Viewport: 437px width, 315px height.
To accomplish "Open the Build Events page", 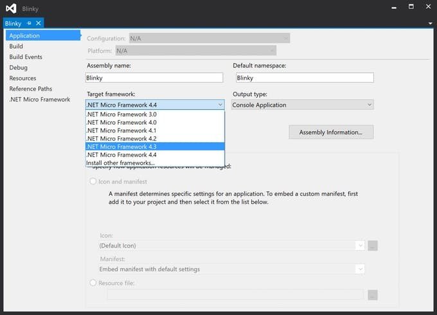I will point(26,57).
